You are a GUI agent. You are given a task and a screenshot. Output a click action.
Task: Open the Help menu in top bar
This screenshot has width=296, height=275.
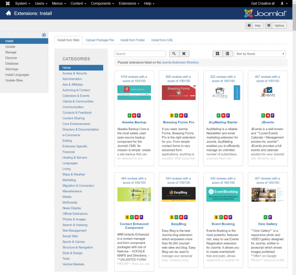pos(149,3)
